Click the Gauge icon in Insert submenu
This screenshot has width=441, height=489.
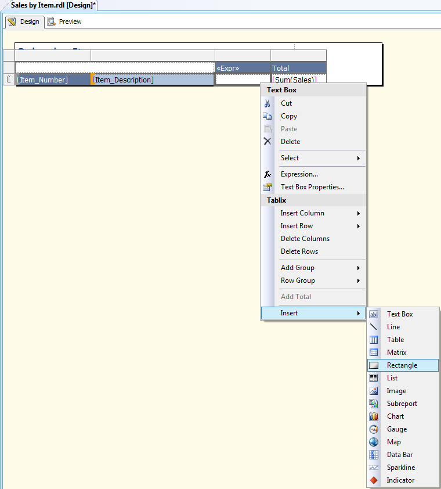(374, 429)
